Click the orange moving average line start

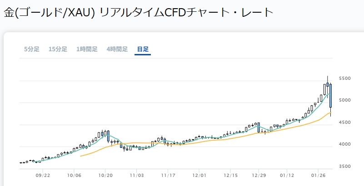81,156
